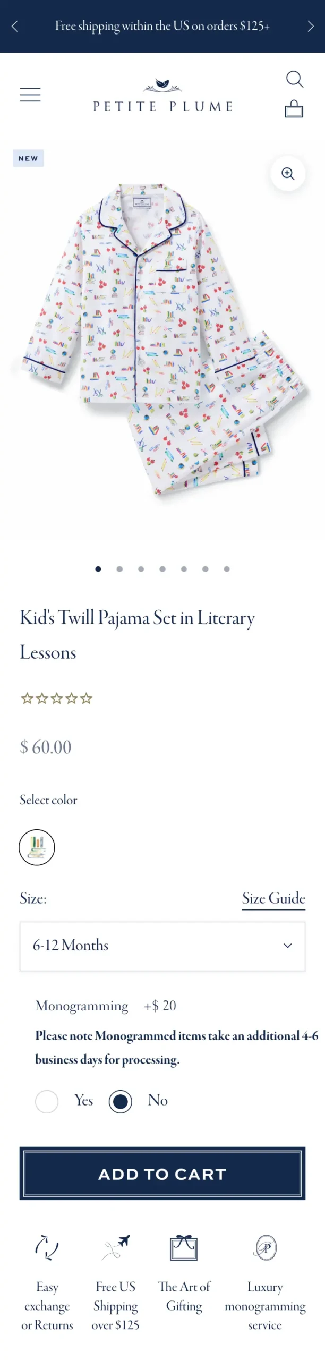Click the Free US Shipping airplane icon

point(116,1247)
